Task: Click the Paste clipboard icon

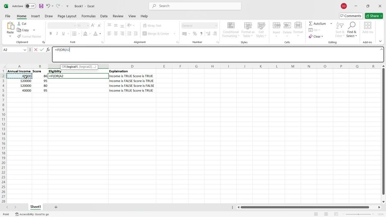Action: pyautogui.click(x=10, y=26)
